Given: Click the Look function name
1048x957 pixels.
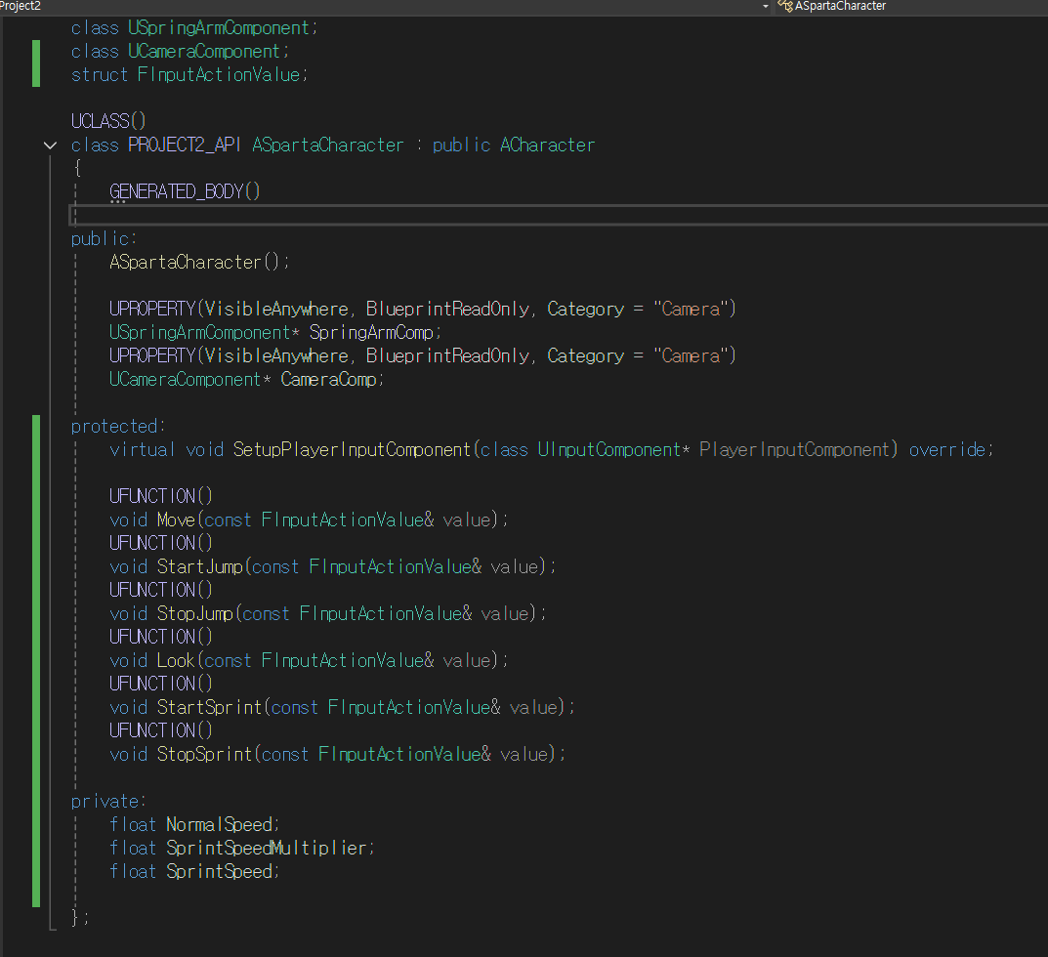Looking at the screenshot, I should [176, 660].
